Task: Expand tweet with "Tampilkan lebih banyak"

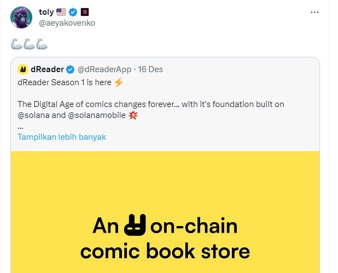Action: pyautogui.click(x=62, y=136)
